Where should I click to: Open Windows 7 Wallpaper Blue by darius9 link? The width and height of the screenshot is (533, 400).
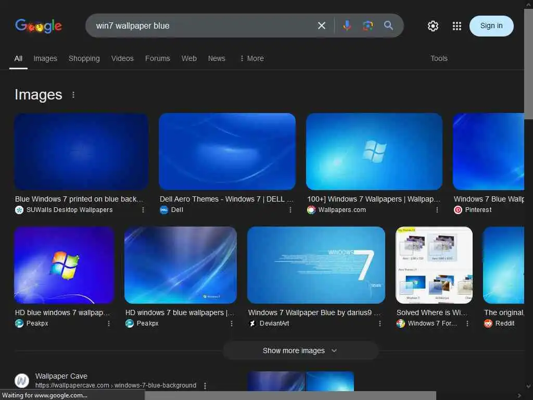click(x=314, y=312)
